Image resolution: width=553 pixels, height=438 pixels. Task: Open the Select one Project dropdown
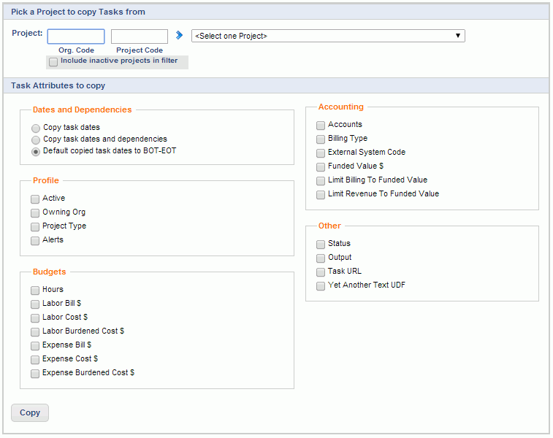pos(328,36)
